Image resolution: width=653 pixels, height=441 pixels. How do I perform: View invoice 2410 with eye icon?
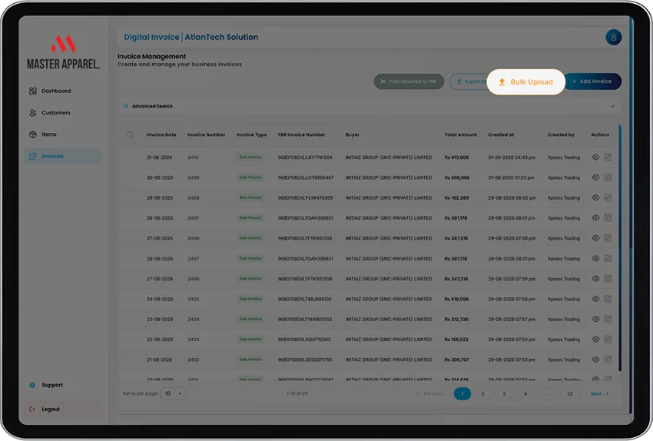click(x=595, y=157)
